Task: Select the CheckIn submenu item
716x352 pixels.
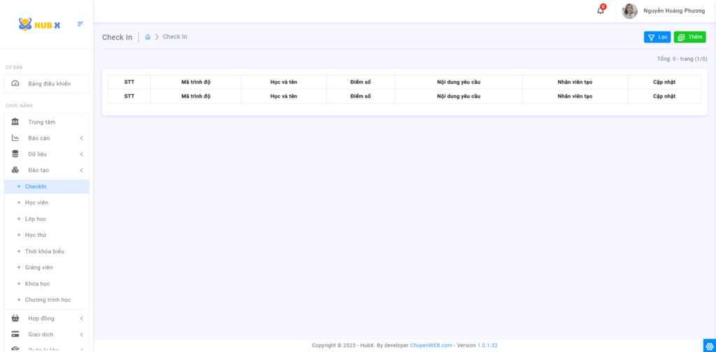Action: [x=47, y=186]
